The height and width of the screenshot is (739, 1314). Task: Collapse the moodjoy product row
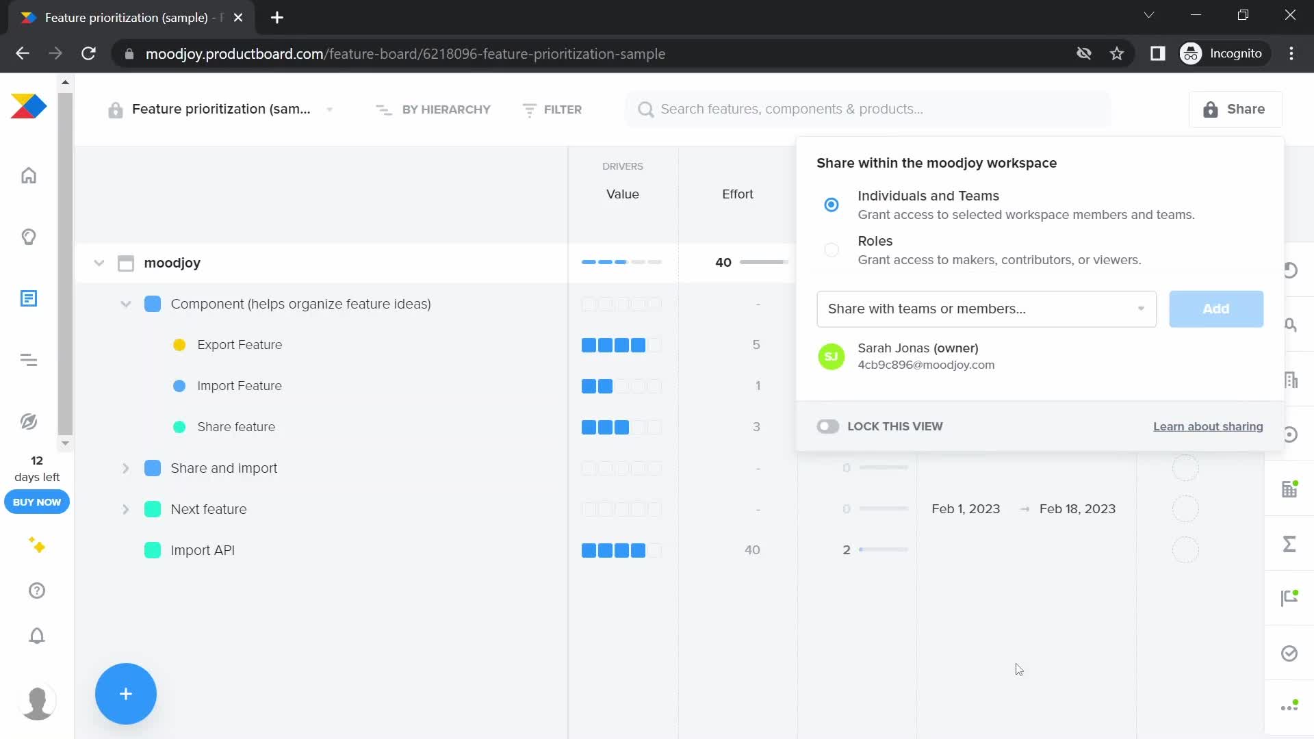tap(99, 263)
